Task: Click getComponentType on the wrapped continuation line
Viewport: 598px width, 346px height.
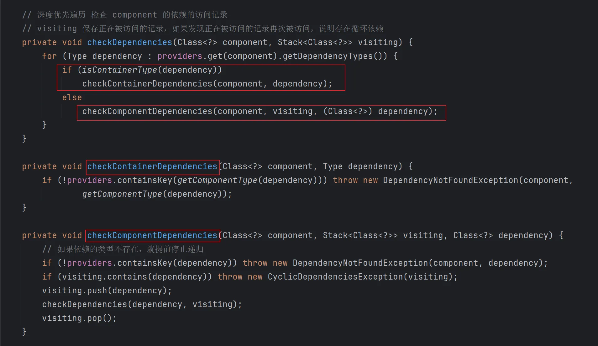Action: click(x=122, y=194)
